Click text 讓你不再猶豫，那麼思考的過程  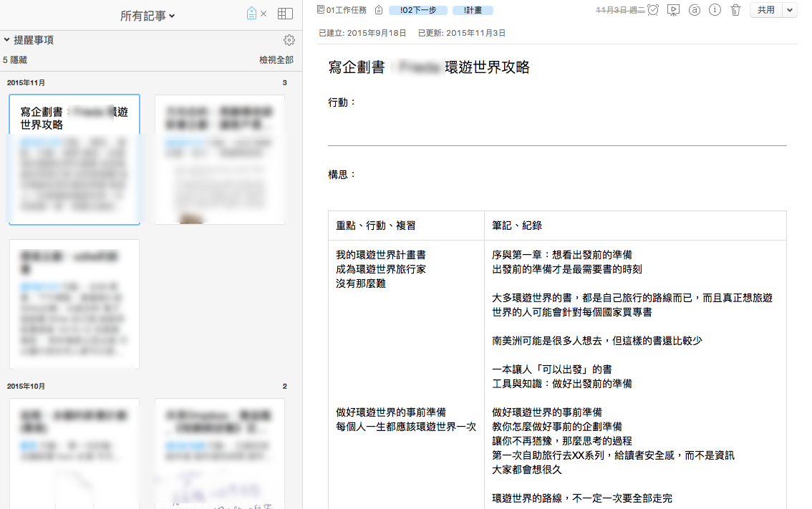562,441
